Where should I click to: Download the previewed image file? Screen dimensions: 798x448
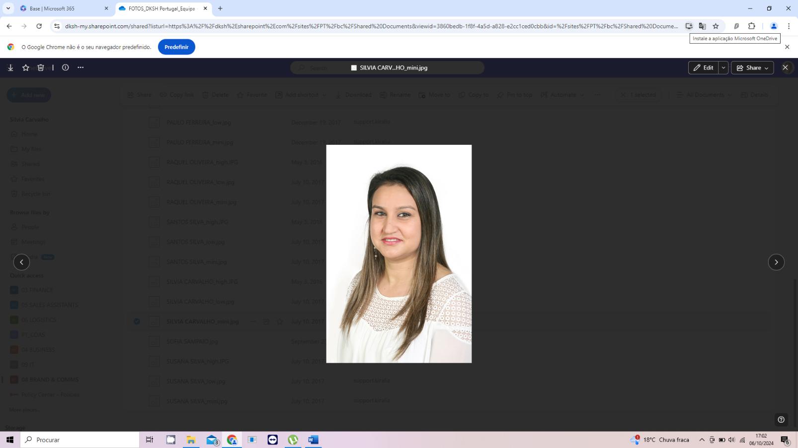pyautogui.click(x=10, y=67)
